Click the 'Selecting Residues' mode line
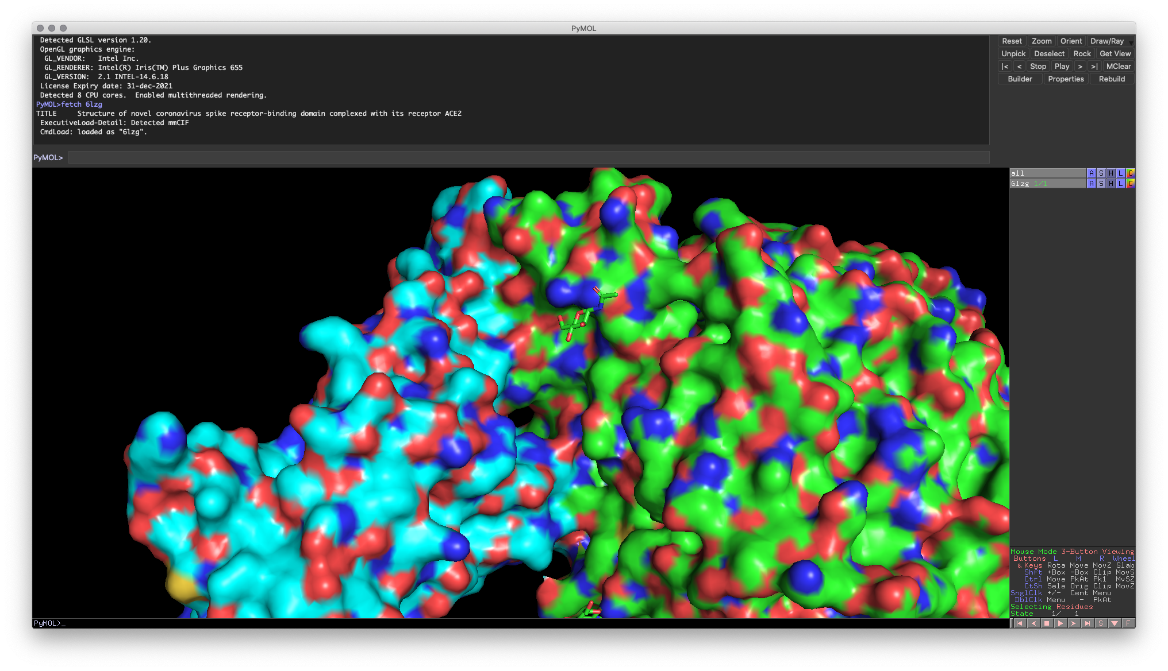This screenshot has width=1168, height=671. coord(1051,607)
